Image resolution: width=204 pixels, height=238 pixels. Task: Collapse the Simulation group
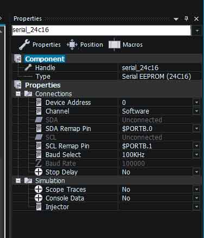click(x=18, y=180)
